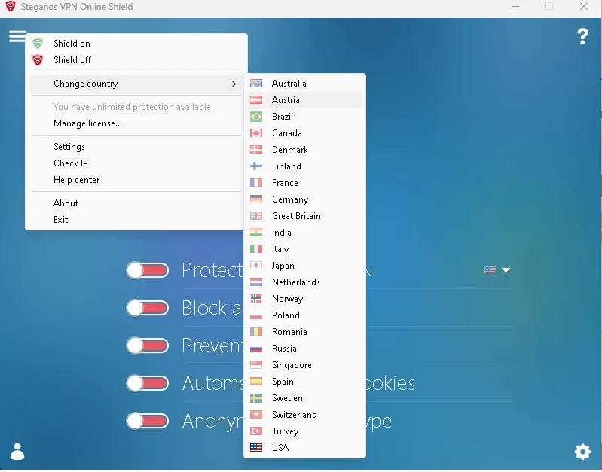
Task: Click the user account icon
Action: point(17,452)
